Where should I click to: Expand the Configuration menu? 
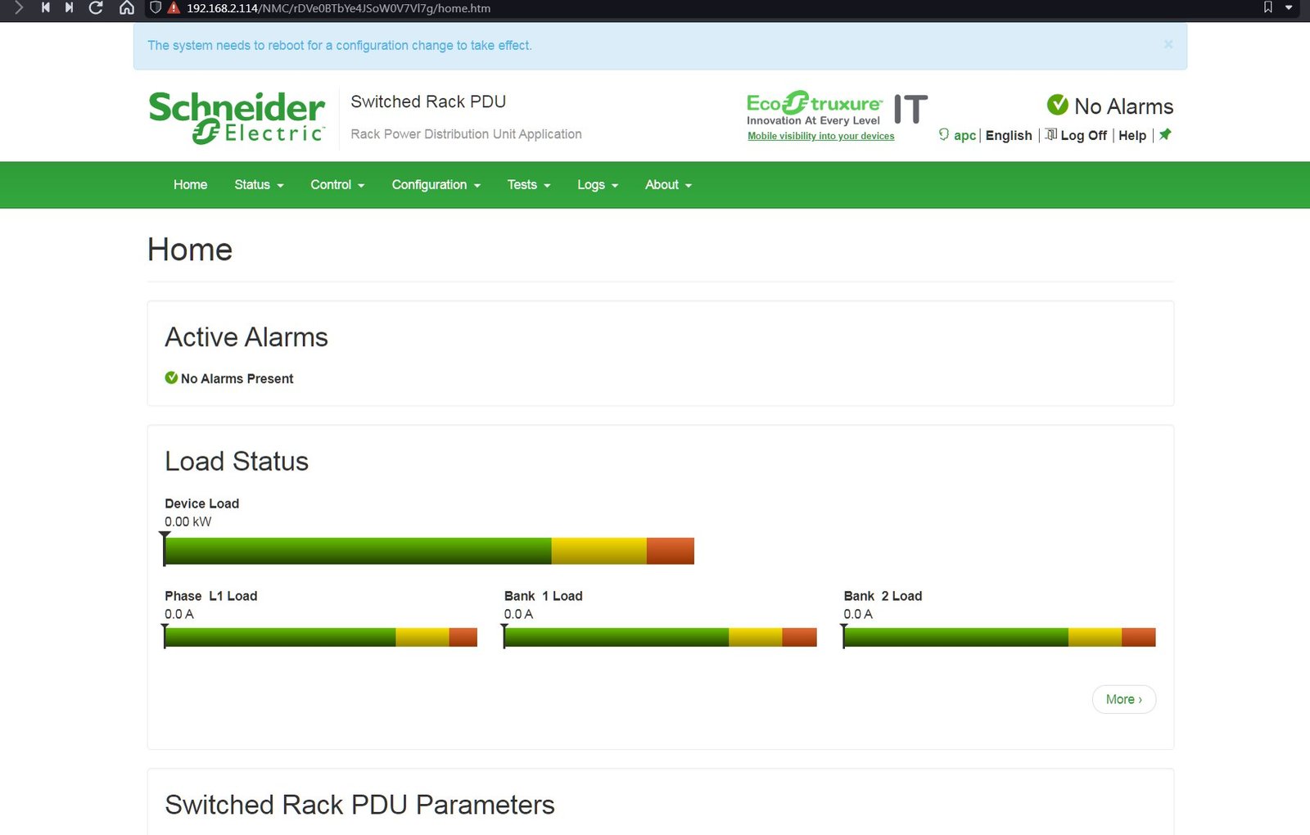point(436,185)
